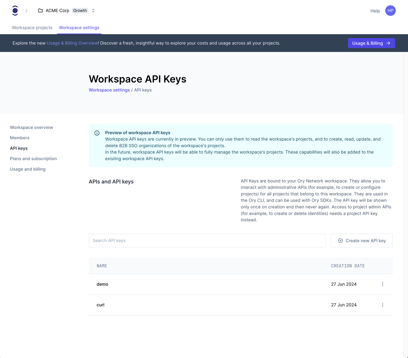Click the ACME Corp workspace name

(57, 11)
